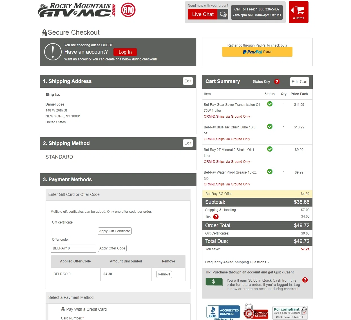Click the Comodo Secure badge
Viewport: 351px width, 320px height.
click(x=256, y=311)
